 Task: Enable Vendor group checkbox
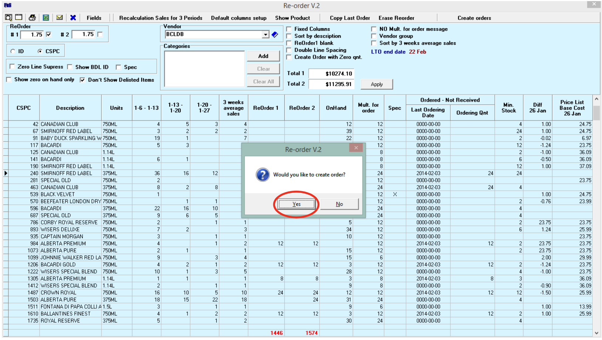click(374, 36)
